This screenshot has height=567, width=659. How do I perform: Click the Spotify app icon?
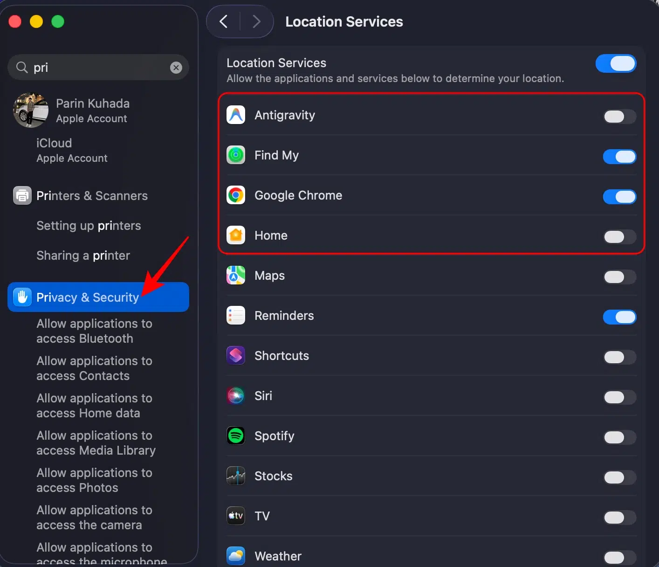click(x=236, y=436)
